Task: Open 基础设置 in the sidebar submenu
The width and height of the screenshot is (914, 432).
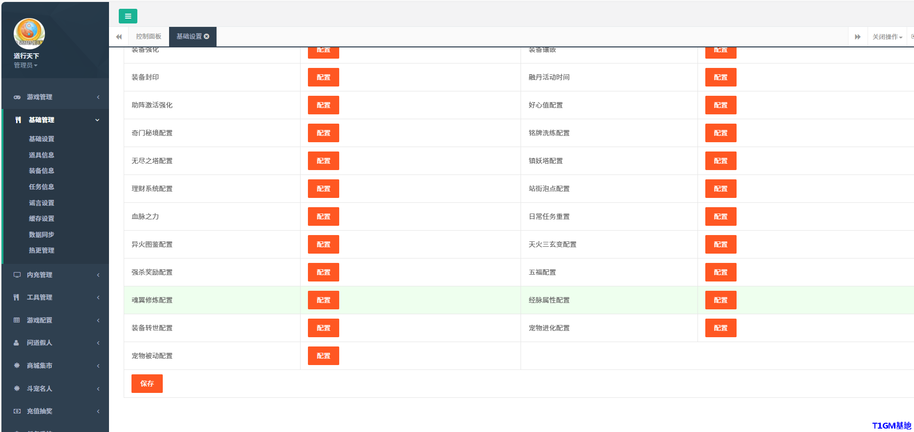Action: tap(42, 139)
